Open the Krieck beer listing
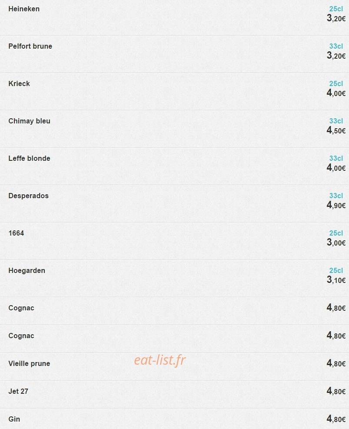Viewport: 349px width, 429px height. [x=19, y=83]
